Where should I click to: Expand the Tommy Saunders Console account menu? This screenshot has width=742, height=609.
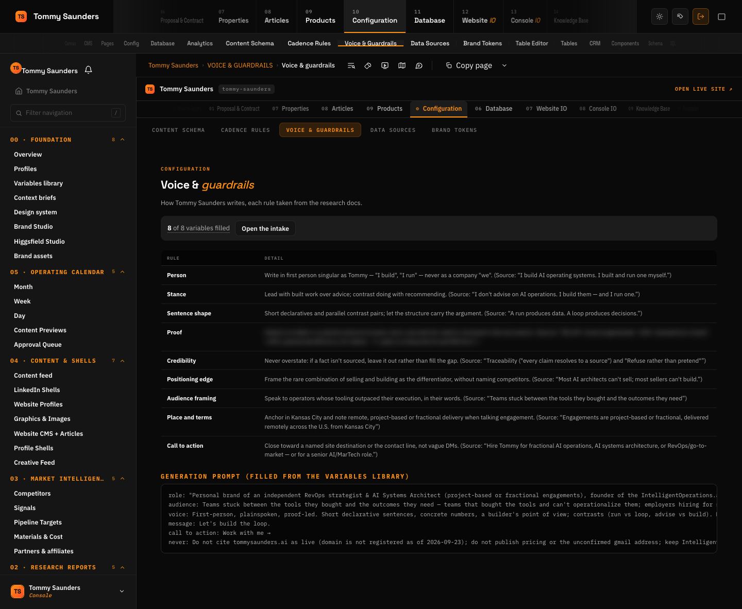click(122, 591)
